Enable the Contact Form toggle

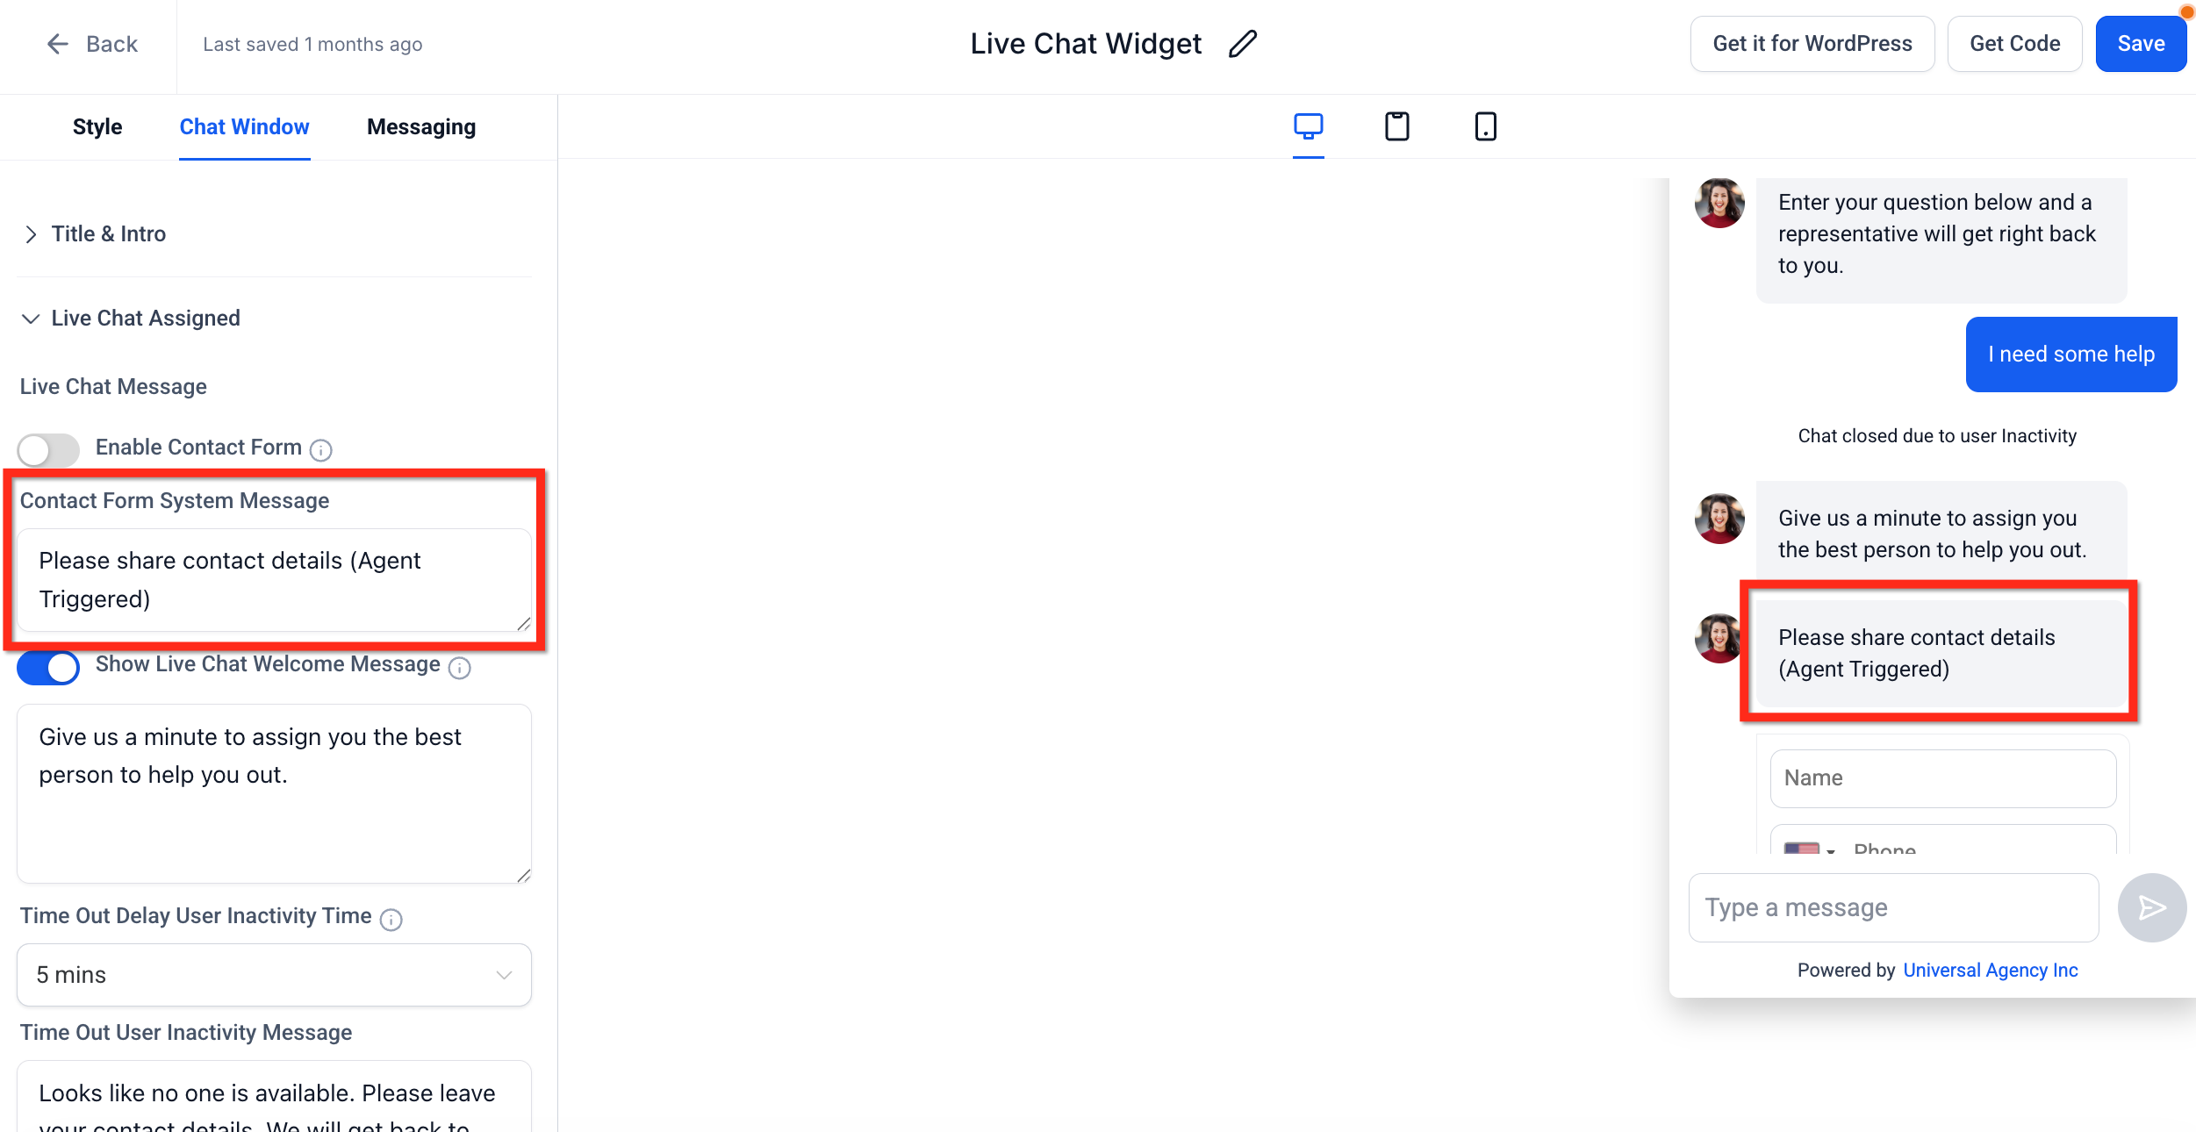pos(48,450)
